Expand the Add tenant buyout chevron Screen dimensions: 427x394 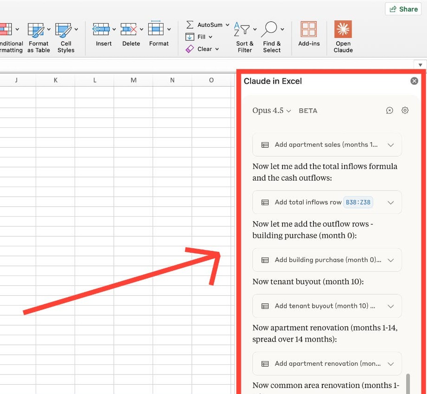[391, 306]
